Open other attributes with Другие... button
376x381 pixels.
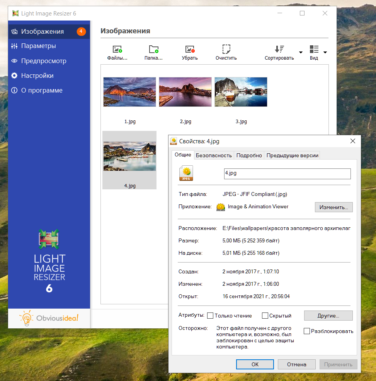[328, 316]
